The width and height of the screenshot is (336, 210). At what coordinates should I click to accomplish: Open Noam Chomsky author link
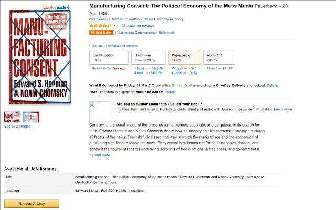[156, 19]
